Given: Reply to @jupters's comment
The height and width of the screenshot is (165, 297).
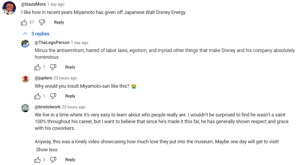Looking at the screenshot, I should point(70,96).
